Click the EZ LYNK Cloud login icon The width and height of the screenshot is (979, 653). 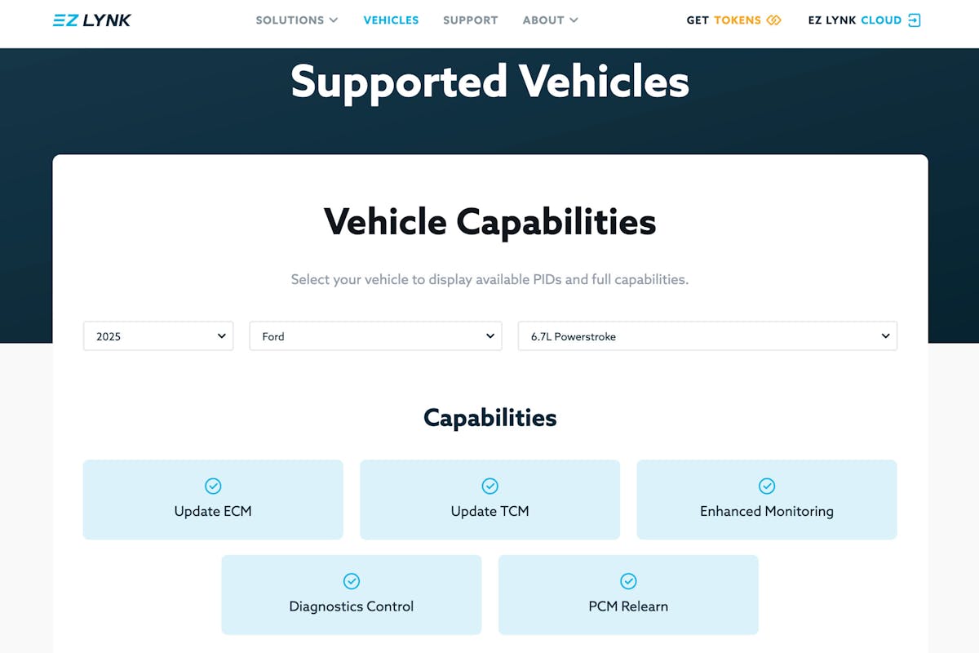point(914,20)
